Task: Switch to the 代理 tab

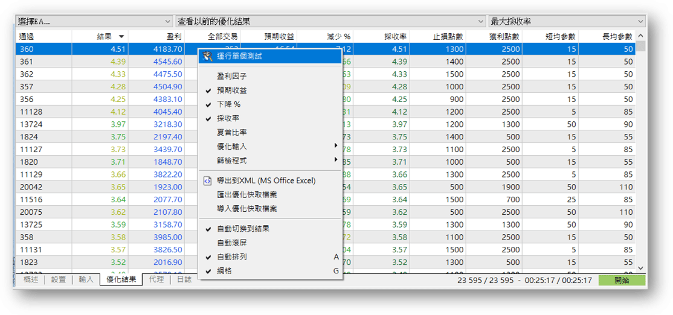Action: tap(156, 280)
